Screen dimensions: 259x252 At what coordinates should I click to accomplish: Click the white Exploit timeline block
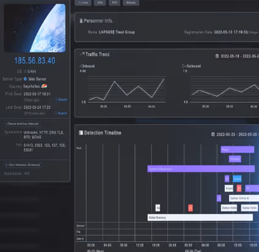coord(229,188)
